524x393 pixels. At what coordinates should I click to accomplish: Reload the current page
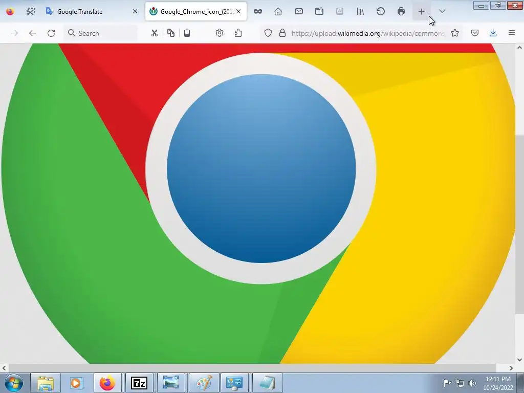[51, 33]
